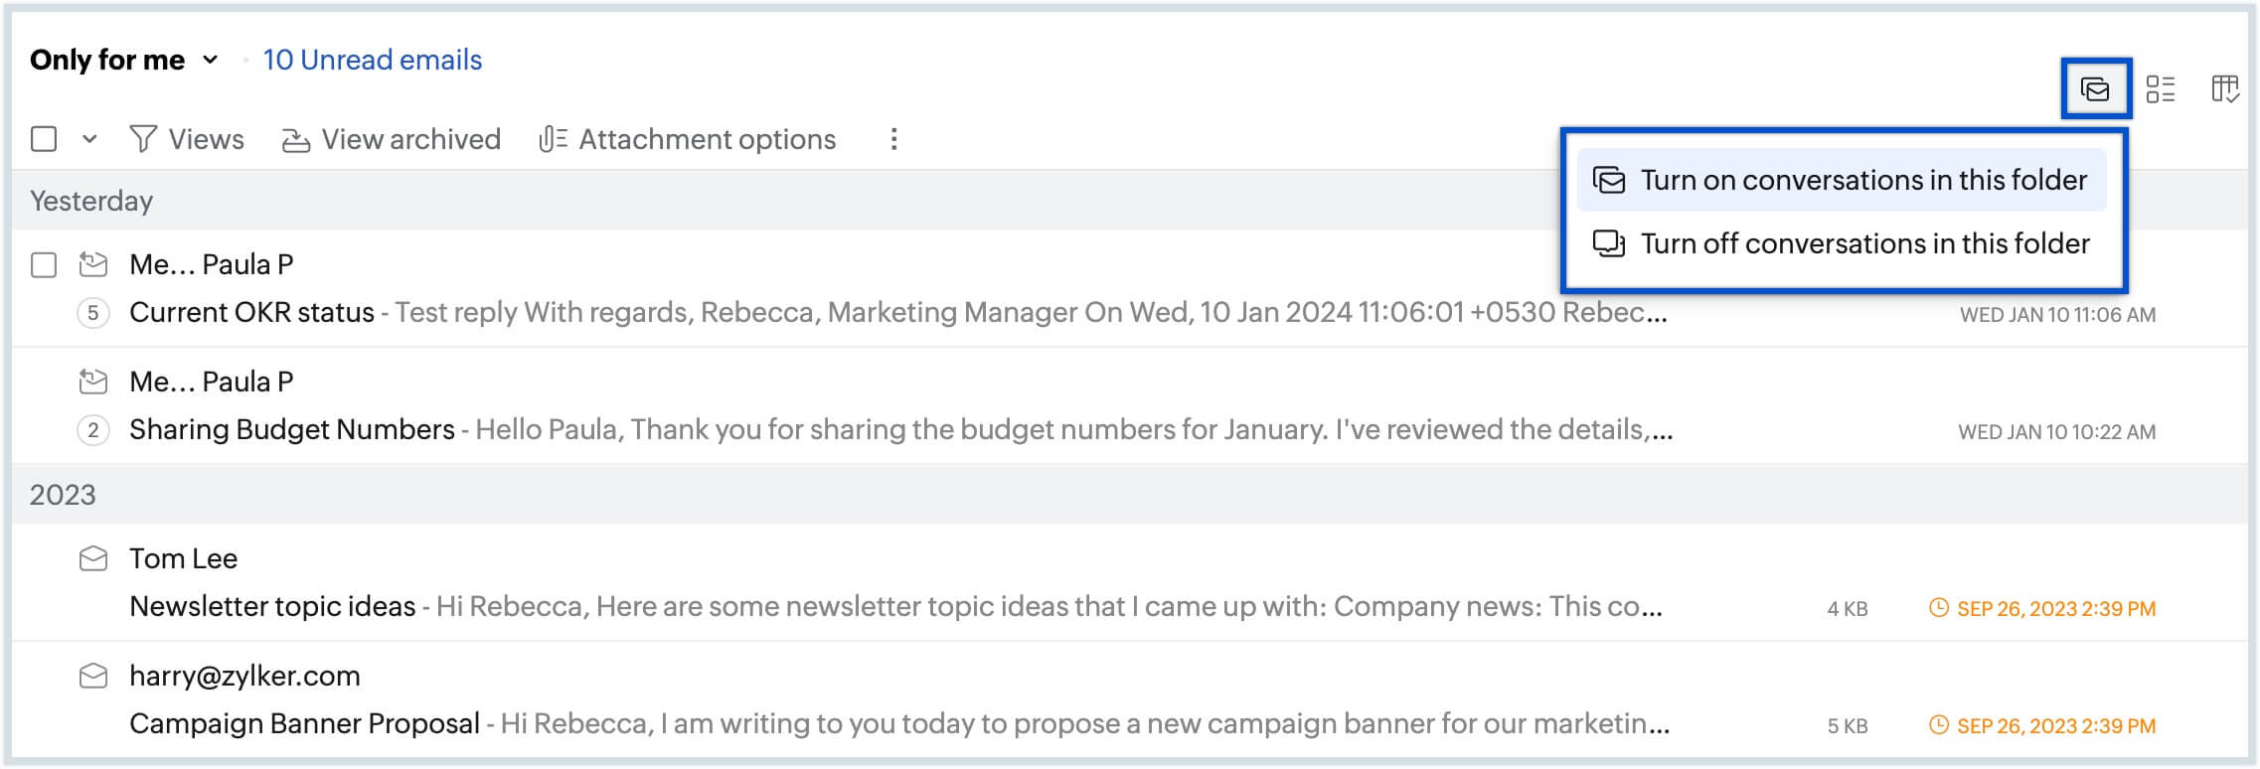Image resolution: width=2260 pixels, height=769 pixels.
Task: Open the Campaign Banner Proposal email
Action: (304, 723)
